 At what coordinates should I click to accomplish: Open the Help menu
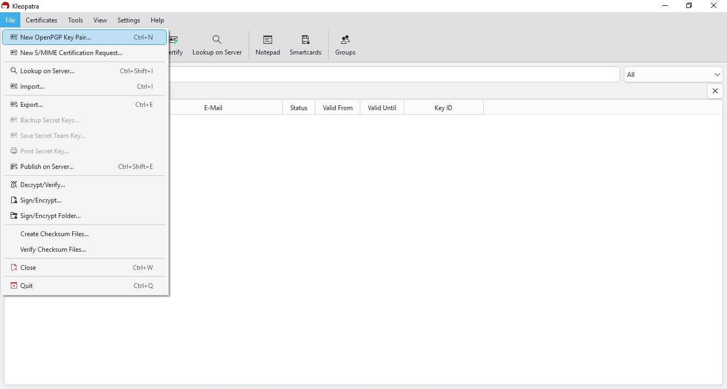(x=157, y=20)
